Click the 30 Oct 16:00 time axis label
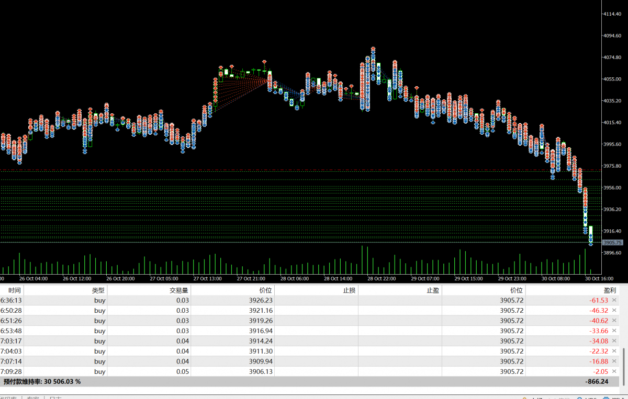The width and height of the screenshot is (628, 399). pyautogui.click(x=599, y=279)
